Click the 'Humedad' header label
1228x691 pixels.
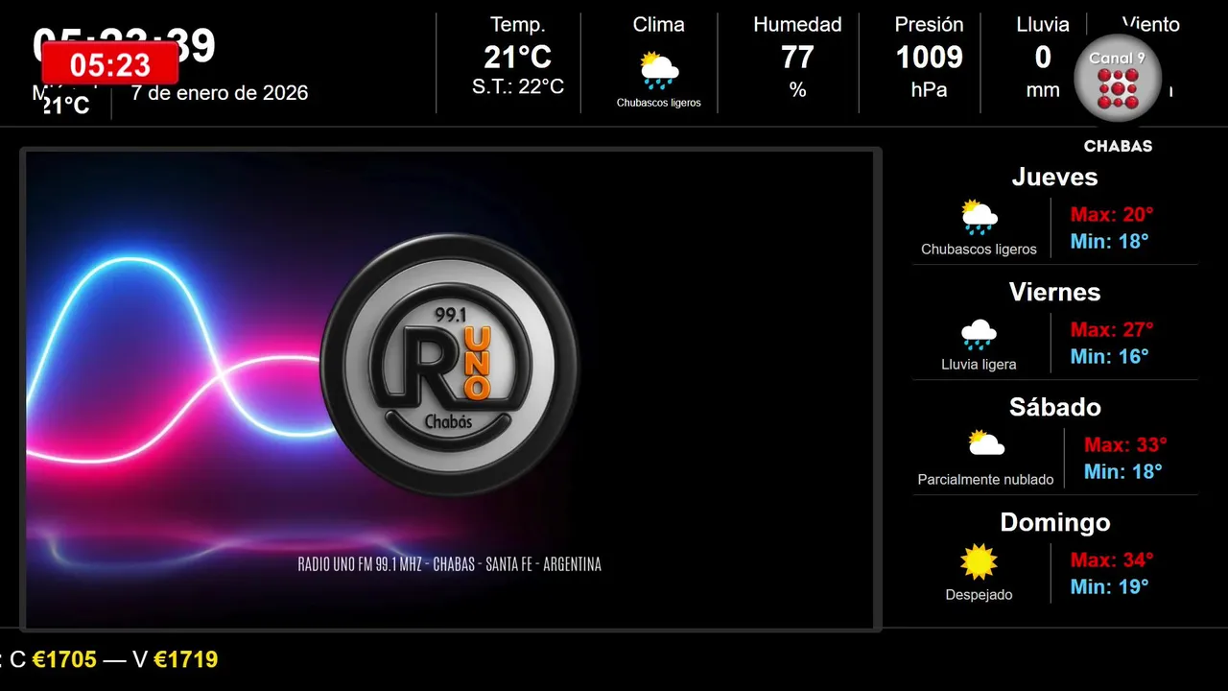pyautogui.click(x=797, y=25)
